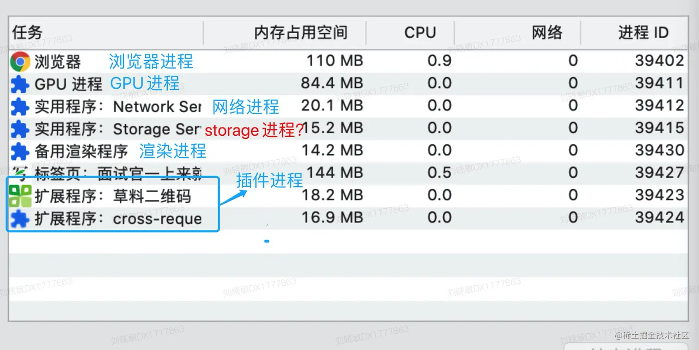699x350 pixels.
Task: Sort by the 任务 column header
Action: pos(28,33)
